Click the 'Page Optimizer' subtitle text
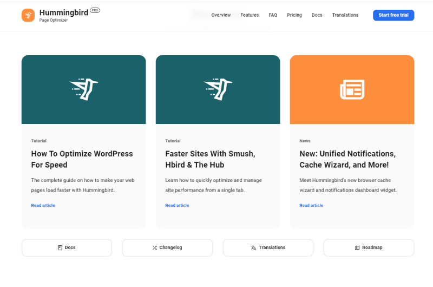This screenshot has width=433, height=287. (x=54, y=20)
